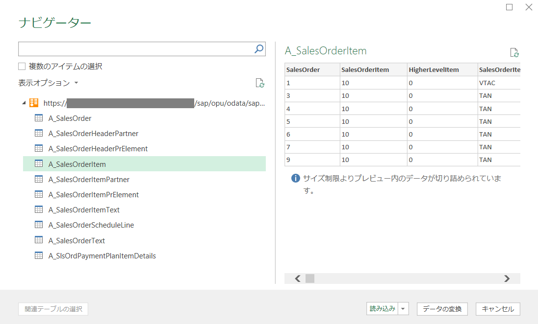Click table icon for A_SalesOrderScheduleLine

click(x=39, y=225)
